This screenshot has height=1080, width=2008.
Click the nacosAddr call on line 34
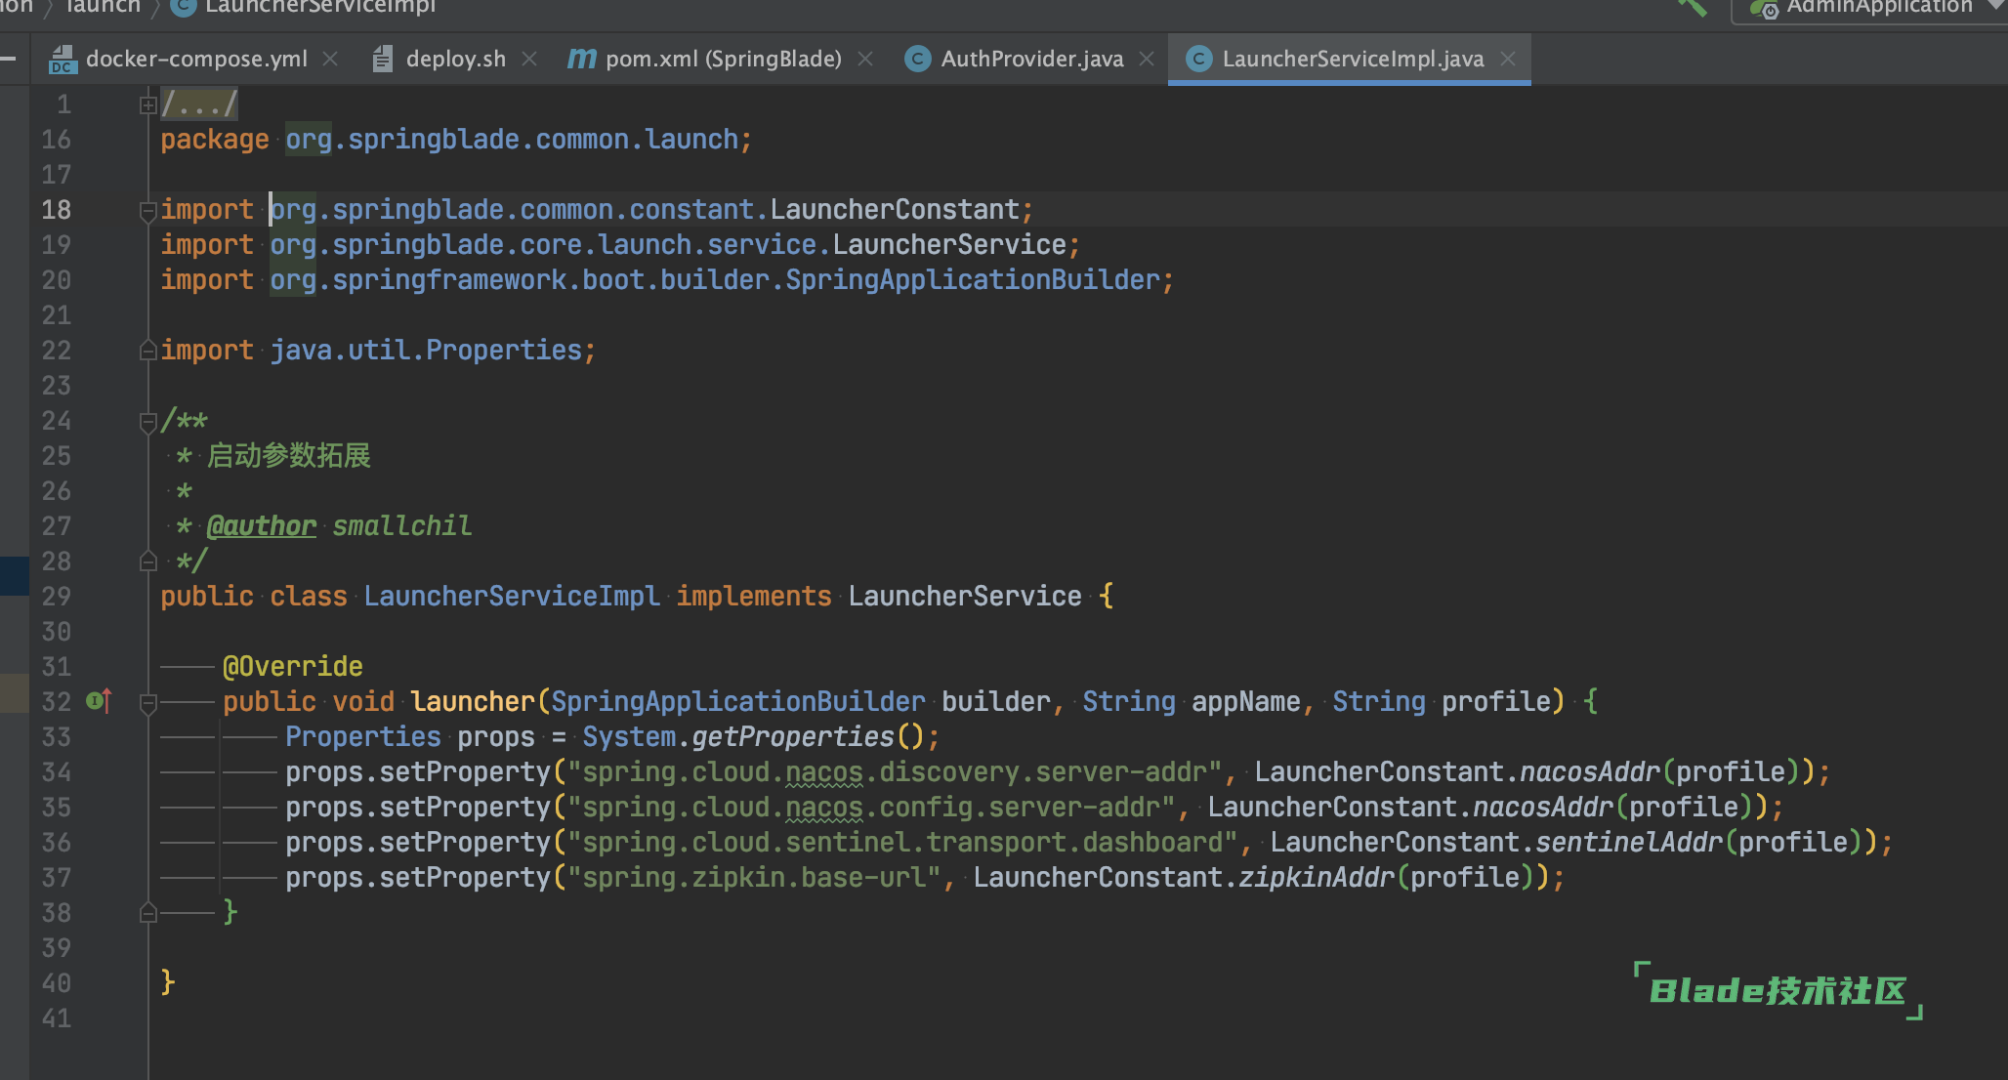coord(1590,771)
